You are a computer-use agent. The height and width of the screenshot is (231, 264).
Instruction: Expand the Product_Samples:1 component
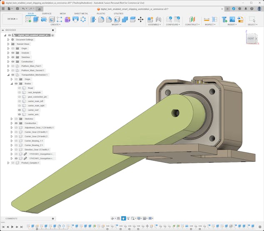[8, 163]
